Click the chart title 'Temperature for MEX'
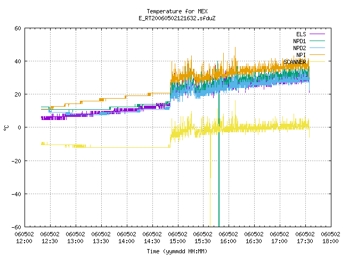341x256 pixels. pyautogui.click(x=177, y=11)
